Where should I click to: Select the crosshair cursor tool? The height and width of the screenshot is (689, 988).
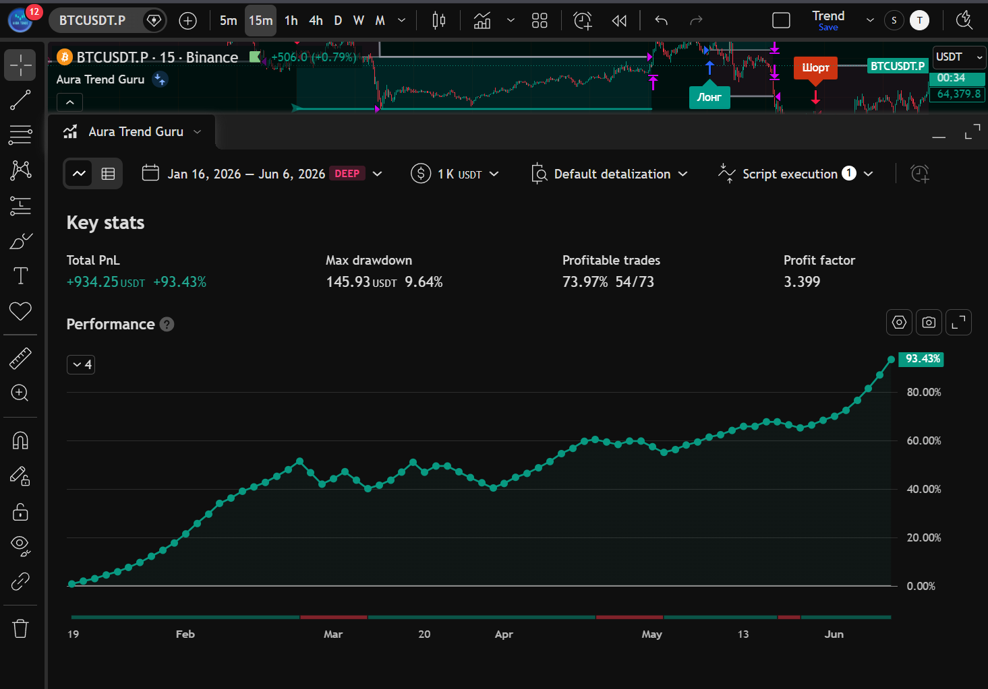click(20, 65)
